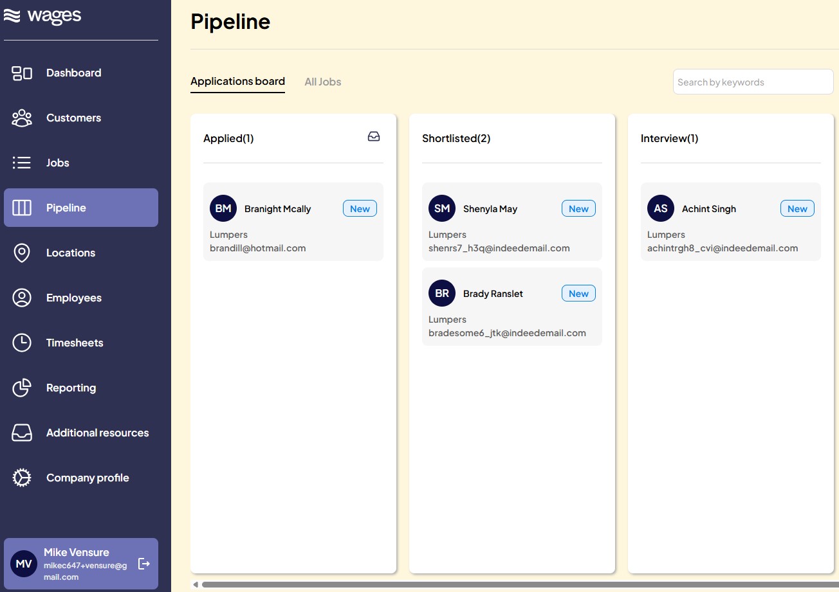Click email achintrgh8_cvi@indeedemail.com
Screen dimensions: 839x592
(x=723, y=248)
